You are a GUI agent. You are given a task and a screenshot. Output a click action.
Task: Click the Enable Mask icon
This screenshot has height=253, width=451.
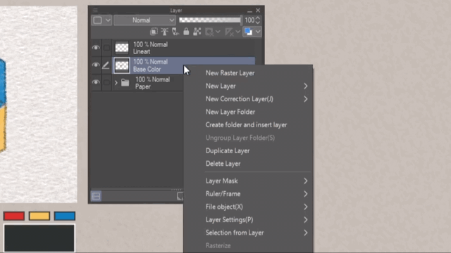tap(209, 32)
